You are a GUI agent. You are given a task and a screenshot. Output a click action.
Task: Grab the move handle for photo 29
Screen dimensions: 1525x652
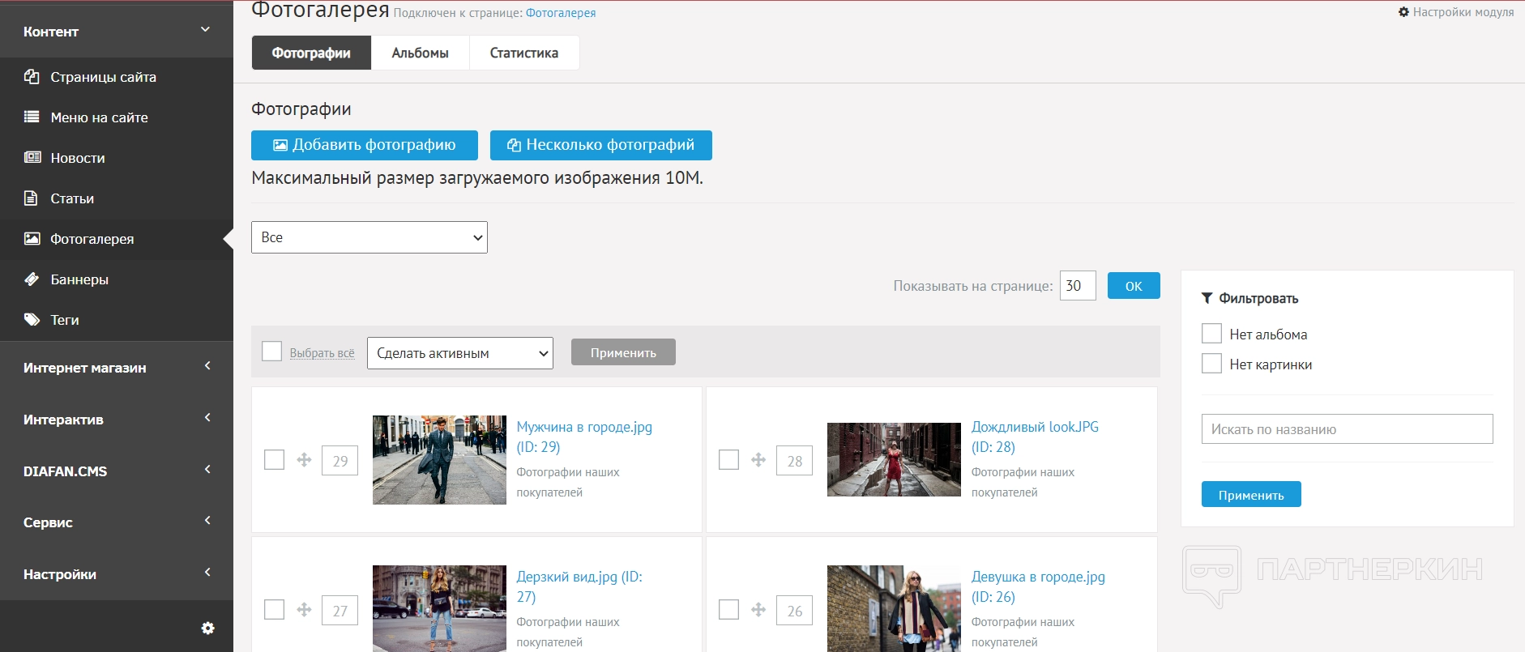point(304,460)
